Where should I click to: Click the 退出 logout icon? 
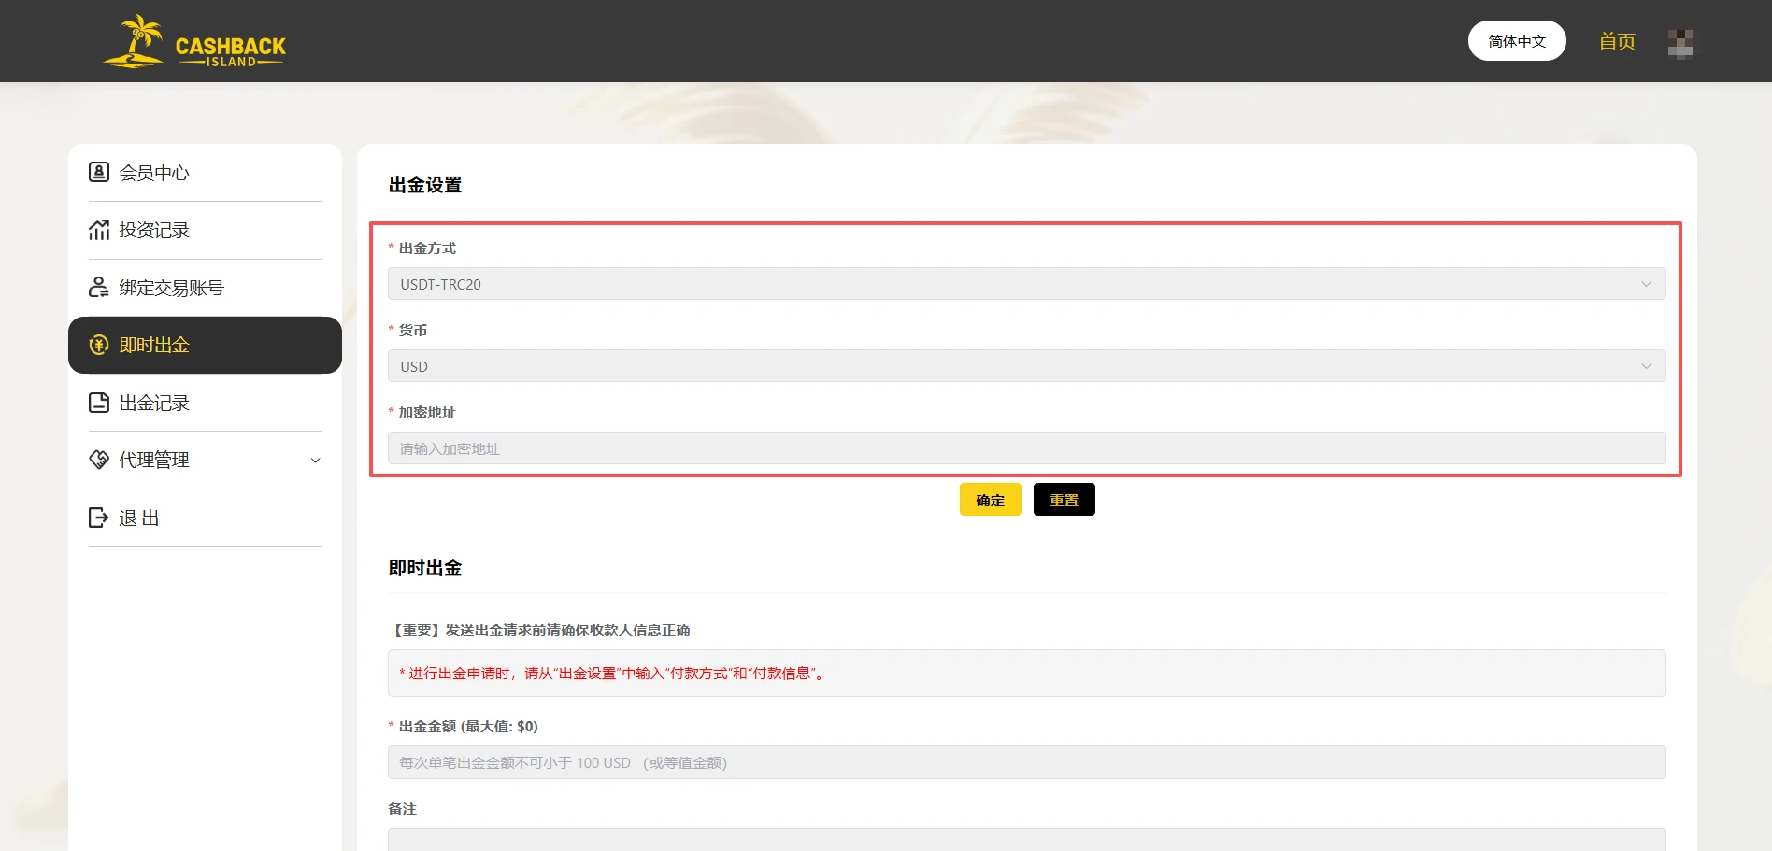tap(99, 518)
